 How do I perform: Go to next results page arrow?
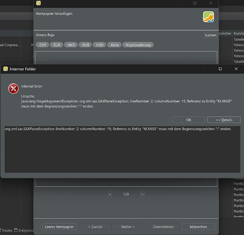click(142, 194)
